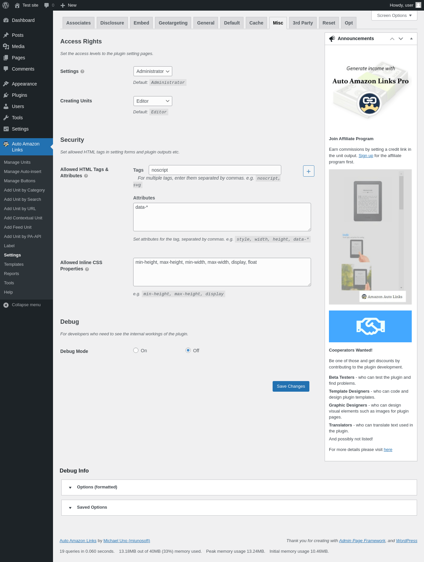The height and width of the screenshot is (562, 424).
Task: Click the Auto Amazon Links menu icon
Action: pyautogui.click(x=6, y=144)
